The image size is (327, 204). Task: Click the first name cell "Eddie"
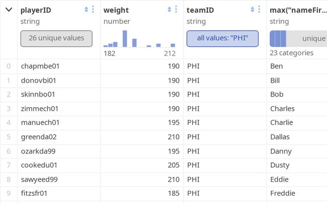point(279,180)
